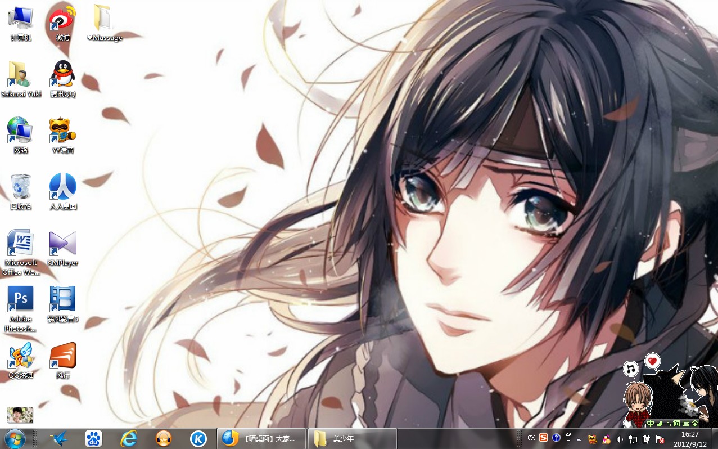Open the language bar help icon
718x449 pixels.
[556, 438]
